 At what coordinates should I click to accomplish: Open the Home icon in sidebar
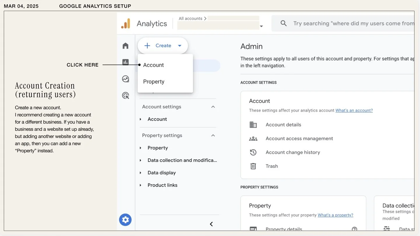click(x=126, y=46)
